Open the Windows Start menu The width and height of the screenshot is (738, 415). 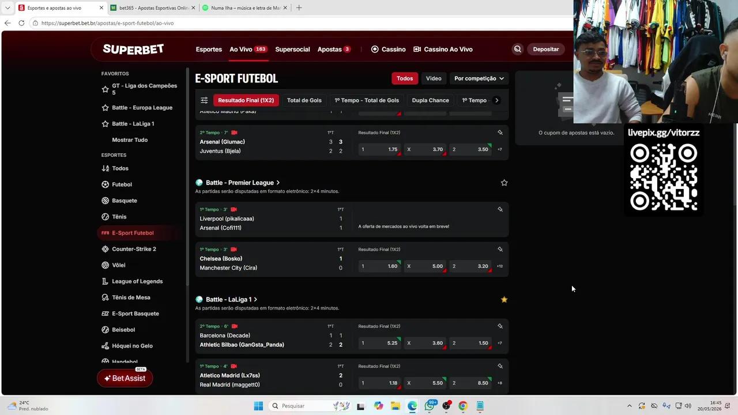pyautogui.click(x=258, y=406)
